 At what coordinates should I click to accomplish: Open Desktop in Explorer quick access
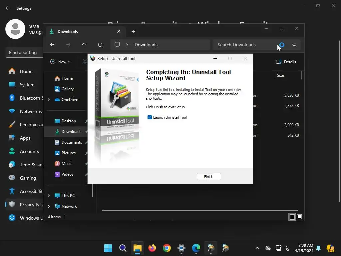[x=69, y=121]
